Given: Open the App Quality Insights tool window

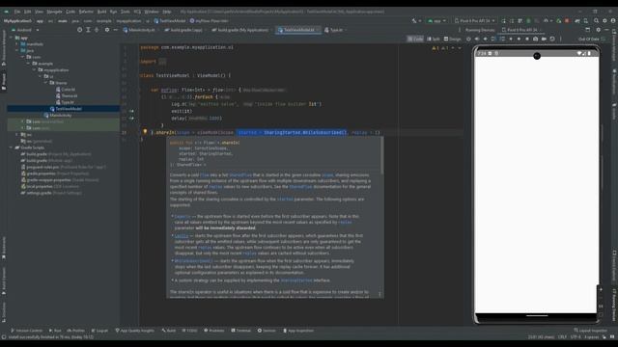Looking at the screenshot, I should 134,331.
